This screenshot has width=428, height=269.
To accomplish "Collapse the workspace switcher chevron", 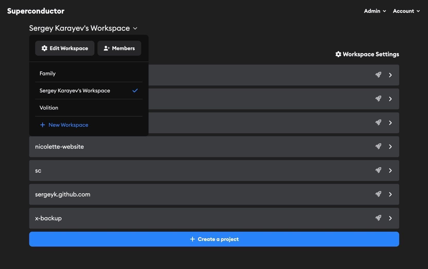I will pyautogui.click(x=135, y=29).
